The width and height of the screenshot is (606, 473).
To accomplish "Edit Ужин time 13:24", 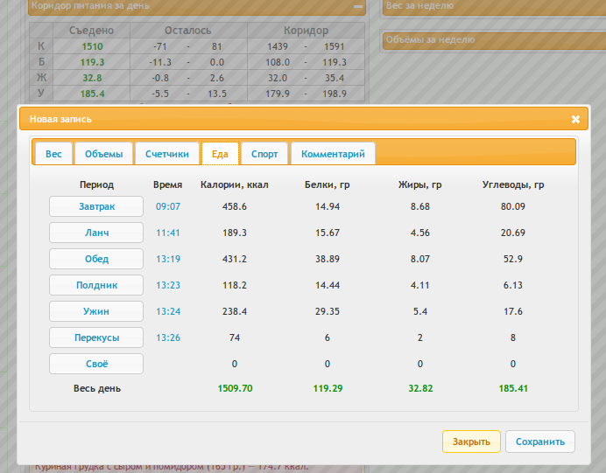I will point(168,311).
